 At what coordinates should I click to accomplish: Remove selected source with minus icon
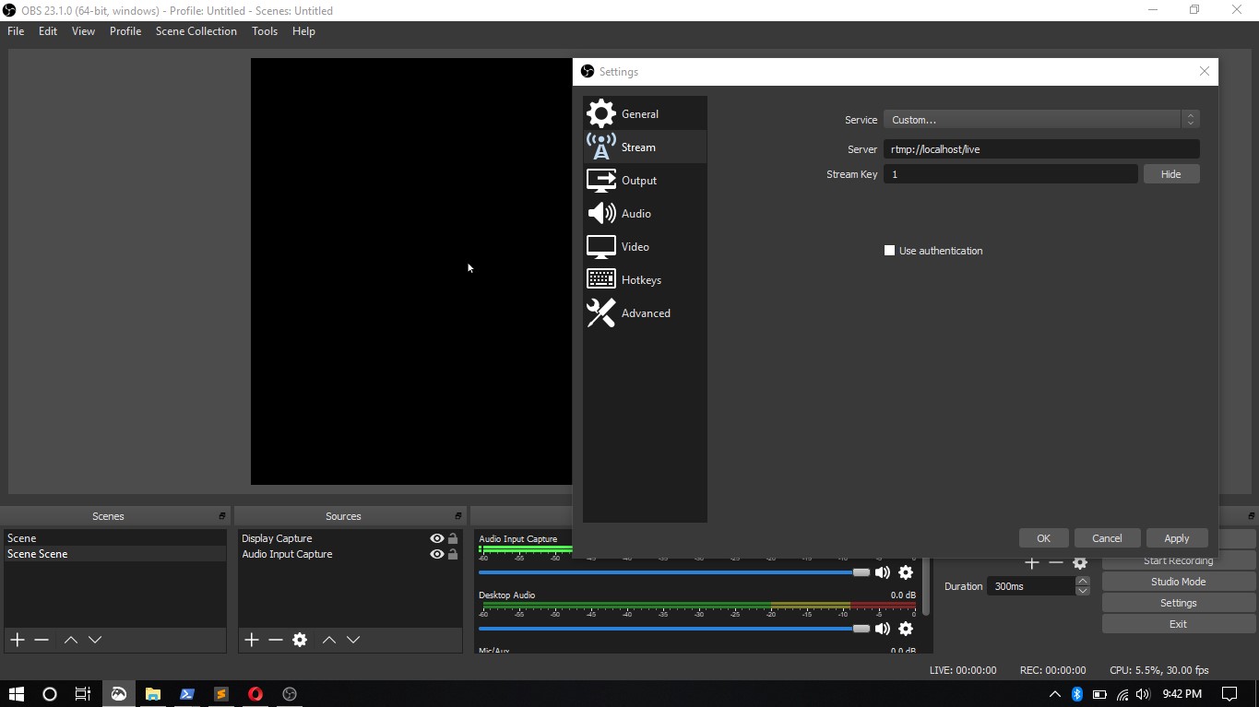276,640
